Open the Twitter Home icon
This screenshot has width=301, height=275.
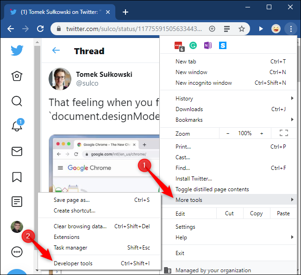[x=17, y=76]
